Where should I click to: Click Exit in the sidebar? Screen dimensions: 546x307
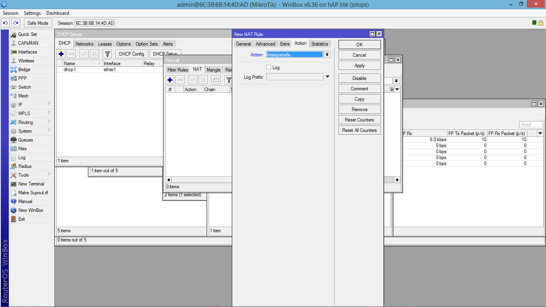click(22, 219)
